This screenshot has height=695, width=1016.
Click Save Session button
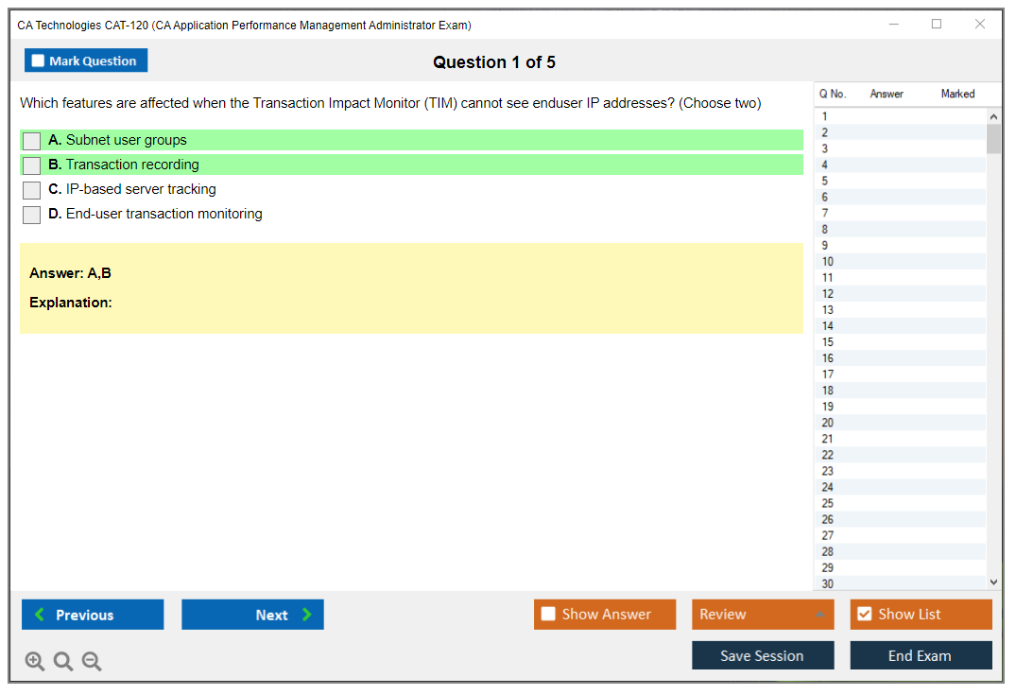coord(762,655)
